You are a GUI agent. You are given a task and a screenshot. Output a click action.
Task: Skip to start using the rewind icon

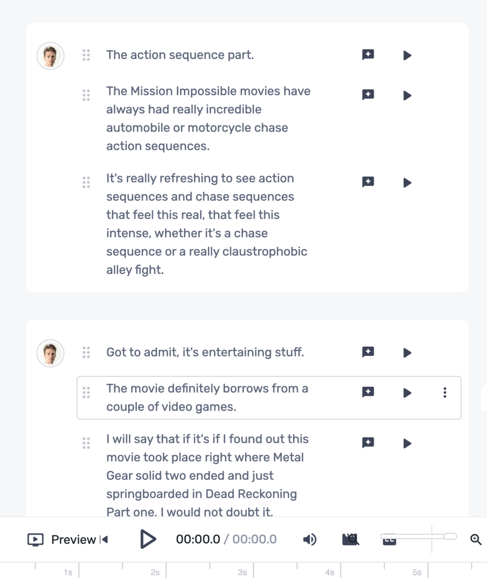pyautogui.click(x=104, y=539)
